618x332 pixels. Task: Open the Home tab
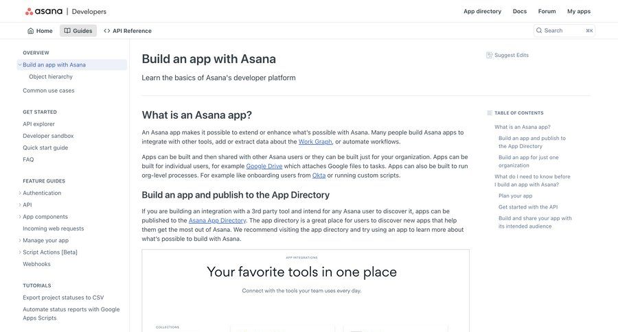pyautogui.click(x=40, y=31)
